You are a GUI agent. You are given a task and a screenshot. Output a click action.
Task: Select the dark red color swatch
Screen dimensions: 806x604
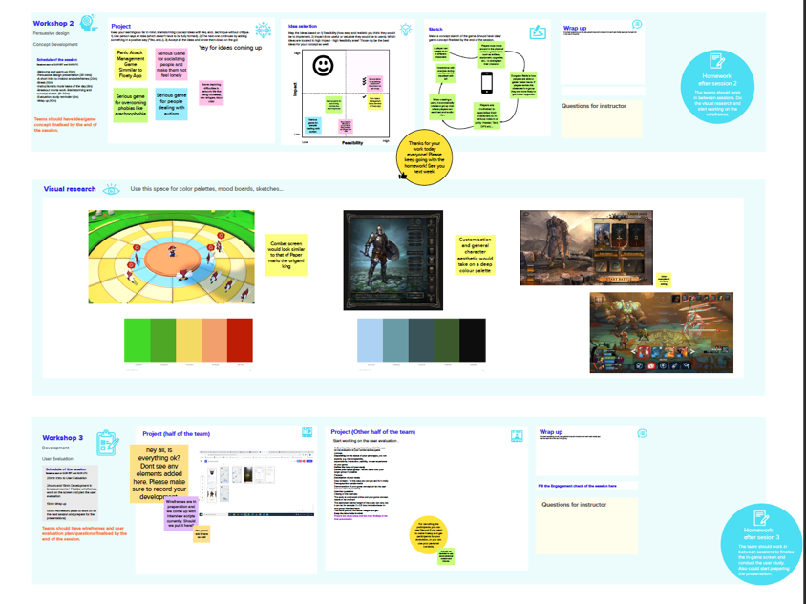[240, 341]
